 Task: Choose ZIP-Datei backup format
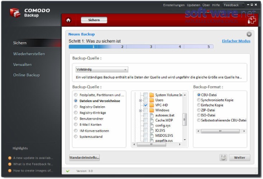point(199,110)
